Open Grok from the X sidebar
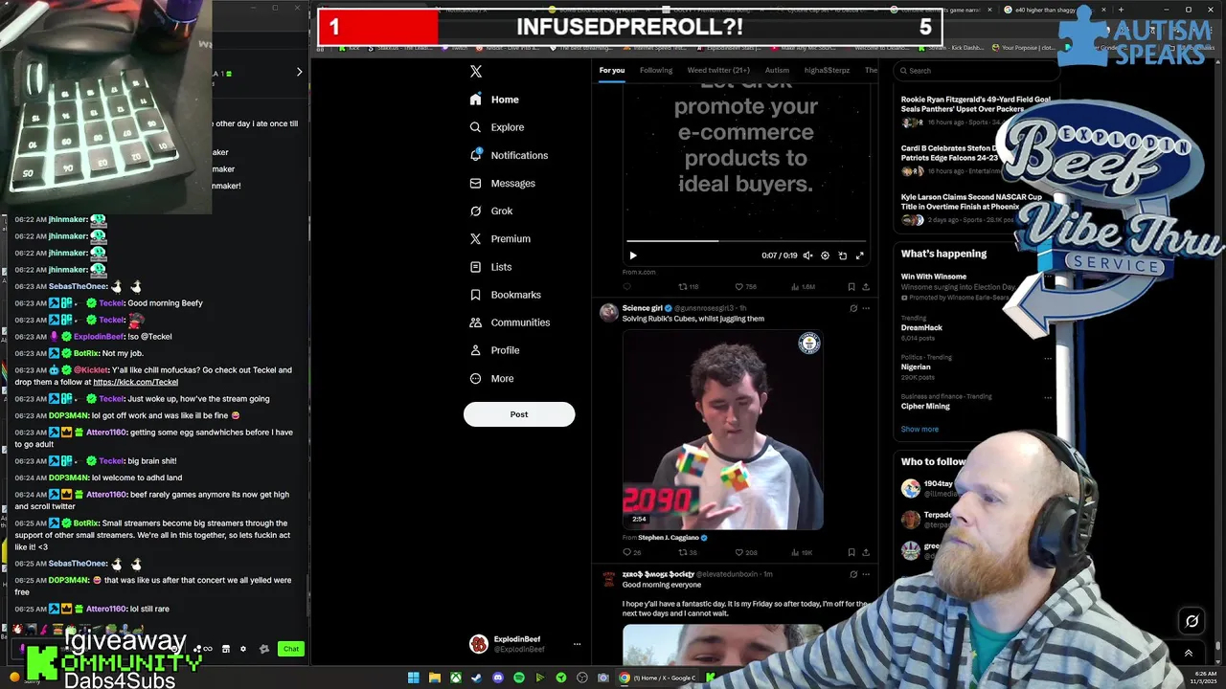 pos(490,211)
